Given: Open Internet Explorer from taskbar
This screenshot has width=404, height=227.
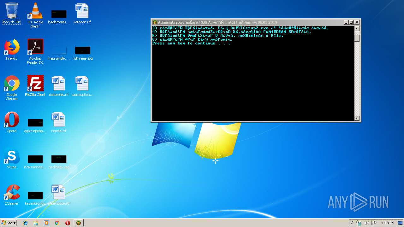Looking at the screenshot, I should pyautogui.click(x=25, y=223).
